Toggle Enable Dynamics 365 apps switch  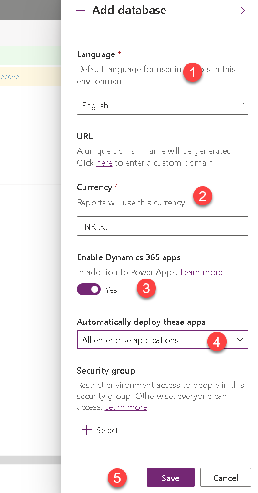click(89, 289)
